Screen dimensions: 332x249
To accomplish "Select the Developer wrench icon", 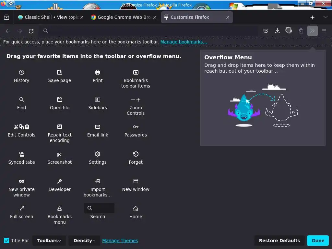I will (x=60, y=181).
